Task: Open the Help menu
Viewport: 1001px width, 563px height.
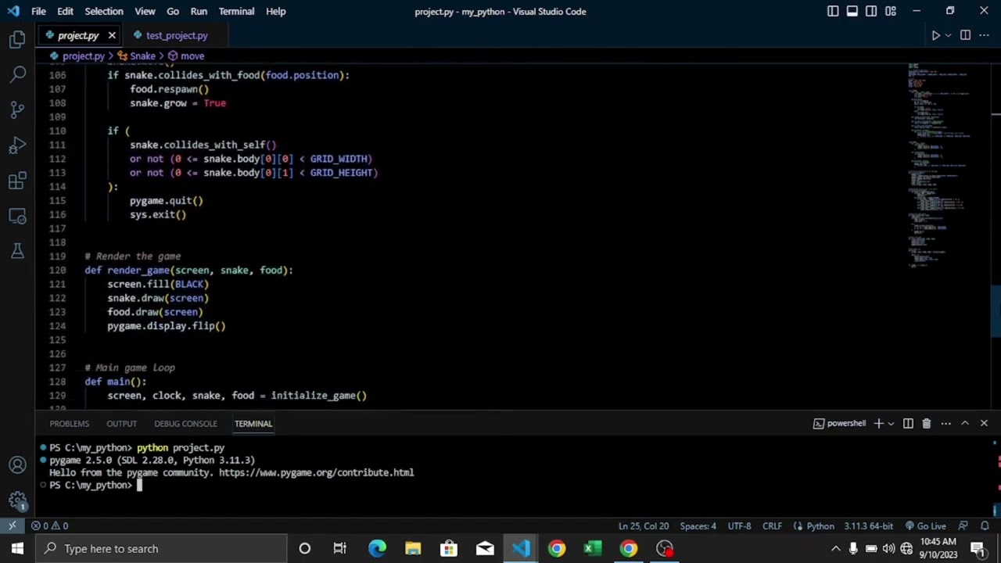Action: pyautogui.click(x=275, y=11)
